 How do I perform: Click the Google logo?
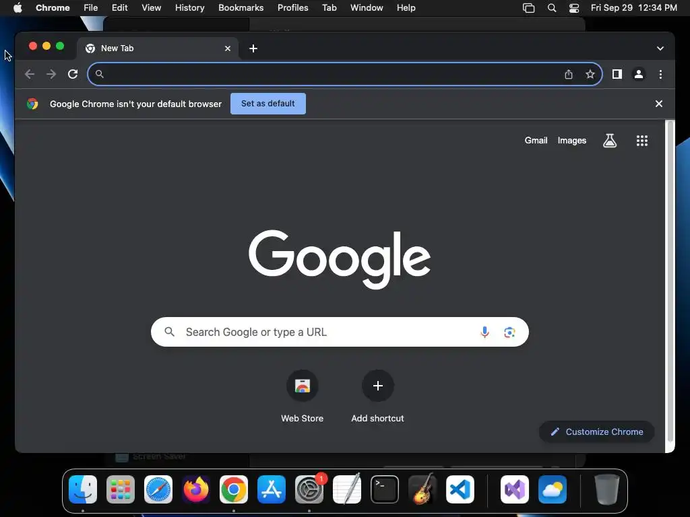coord(340,259)
